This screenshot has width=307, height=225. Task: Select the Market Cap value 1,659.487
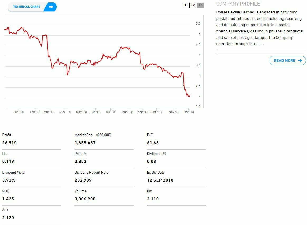(85, 143)
